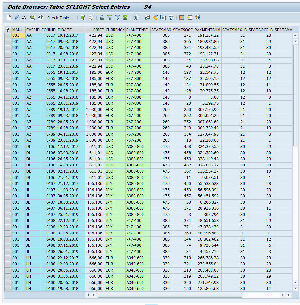Click the vertical scrollbar thumb
The height and width of the screenshot is (305, 300).
click(x=295, y=95)
